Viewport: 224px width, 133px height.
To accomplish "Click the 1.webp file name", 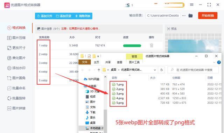I will (x=43, y=45).
